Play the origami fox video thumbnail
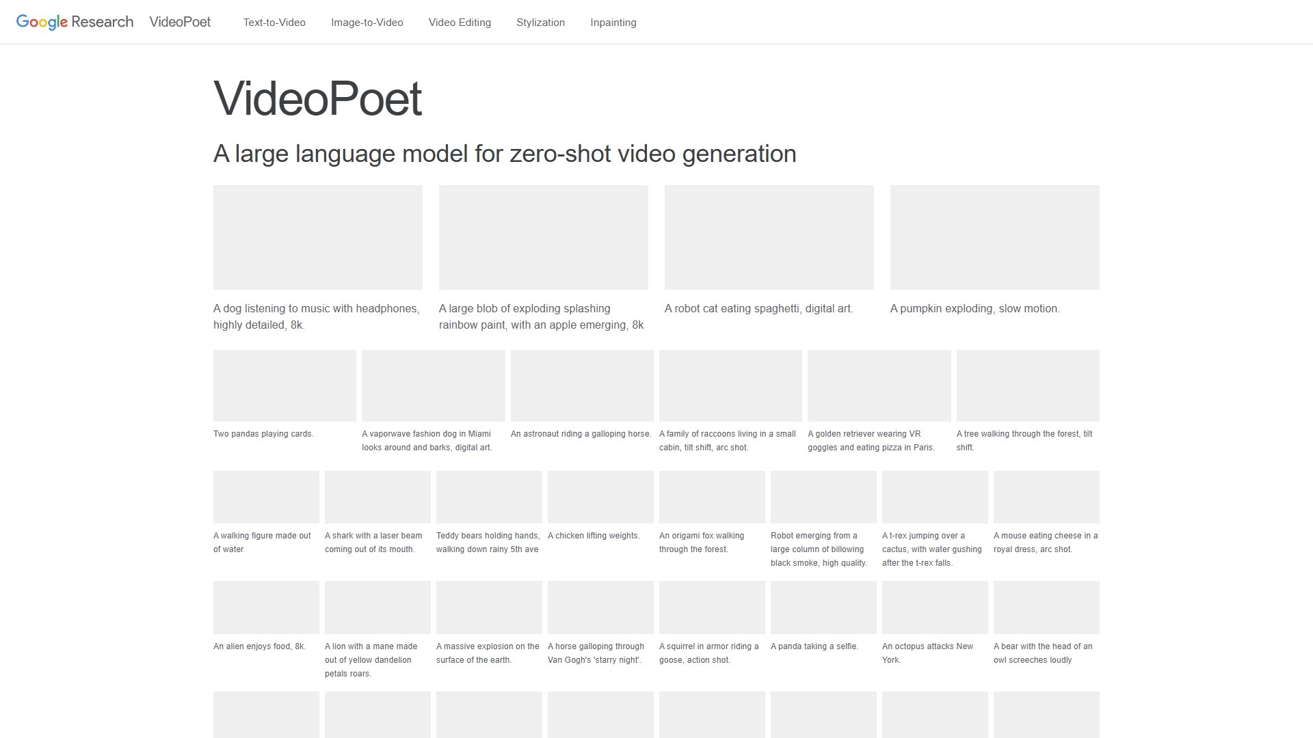Image resolution: width=1313 pixels, height=738 pixels. 712,497
